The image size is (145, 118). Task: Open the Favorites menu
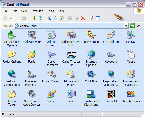(x=37, y=11)
